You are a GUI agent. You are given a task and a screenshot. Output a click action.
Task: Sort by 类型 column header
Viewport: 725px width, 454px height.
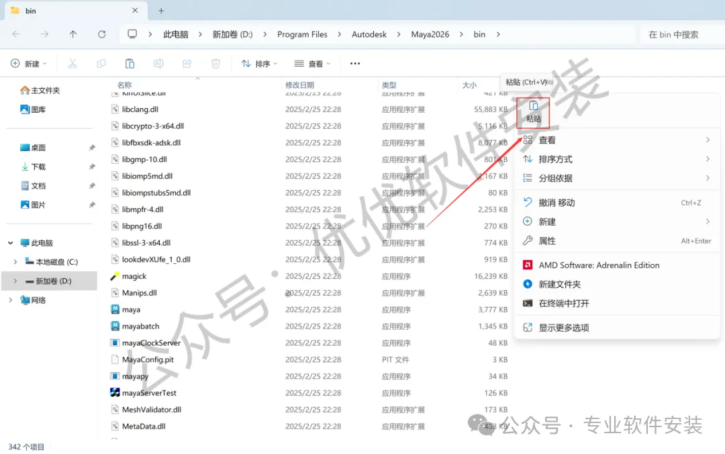click(x=389, y=85)
